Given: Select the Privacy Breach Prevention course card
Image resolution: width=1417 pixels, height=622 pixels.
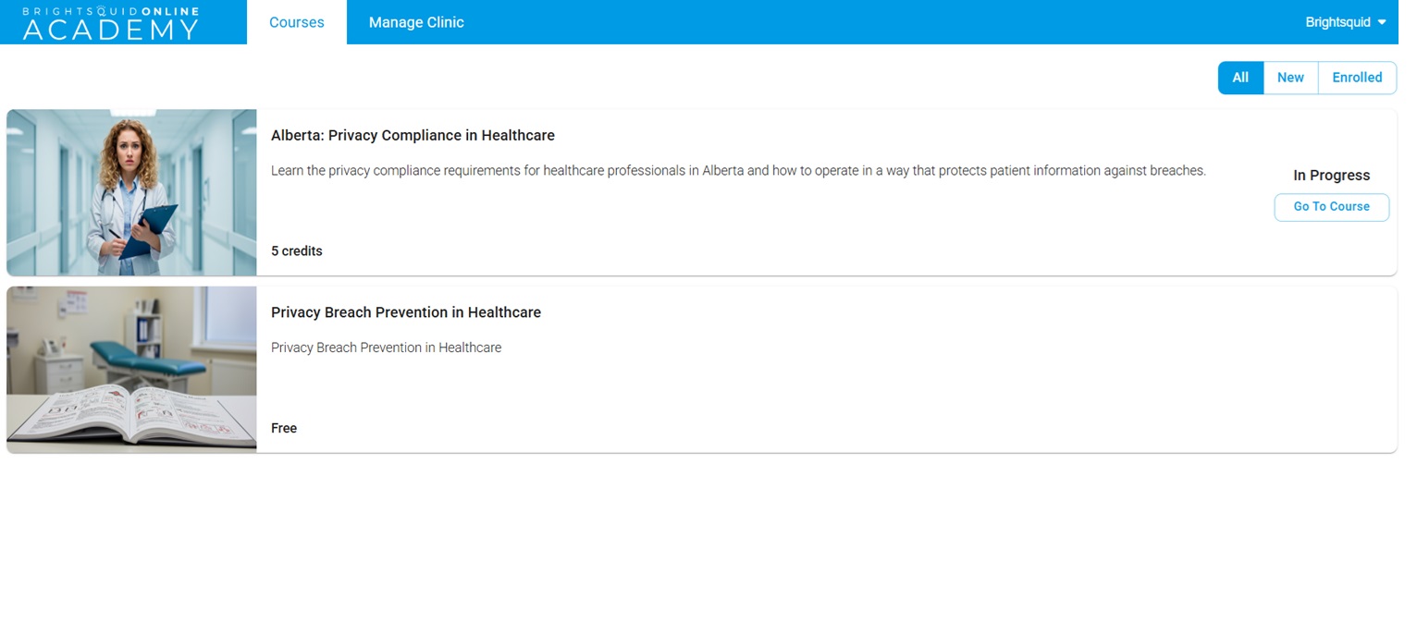Looking at the screenshot, I should point(701,370).
